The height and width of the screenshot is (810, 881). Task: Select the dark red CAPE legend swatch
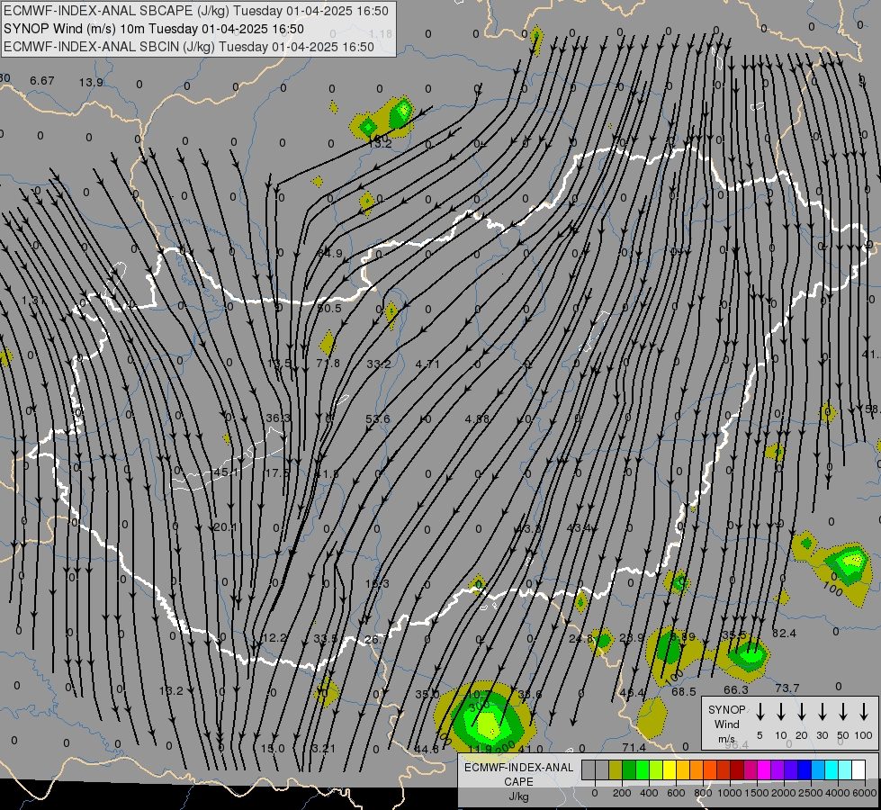click(737, 770)
